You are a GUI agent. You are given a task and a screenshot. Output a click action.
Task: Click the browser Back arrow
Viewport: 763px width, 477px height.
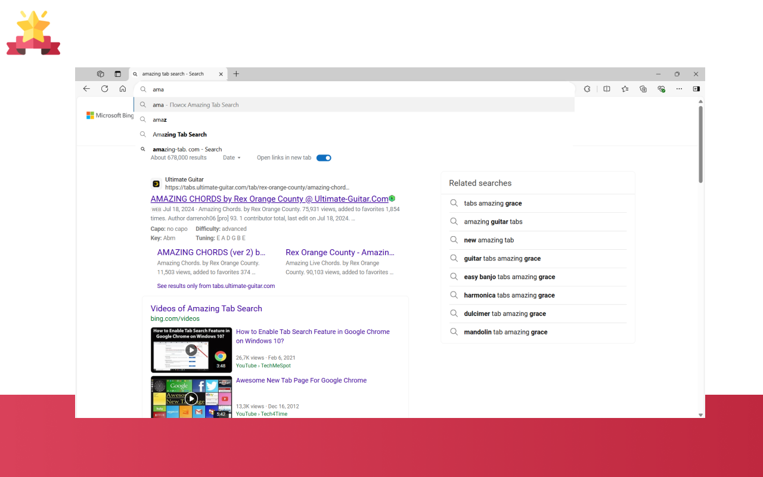[86, 89]
